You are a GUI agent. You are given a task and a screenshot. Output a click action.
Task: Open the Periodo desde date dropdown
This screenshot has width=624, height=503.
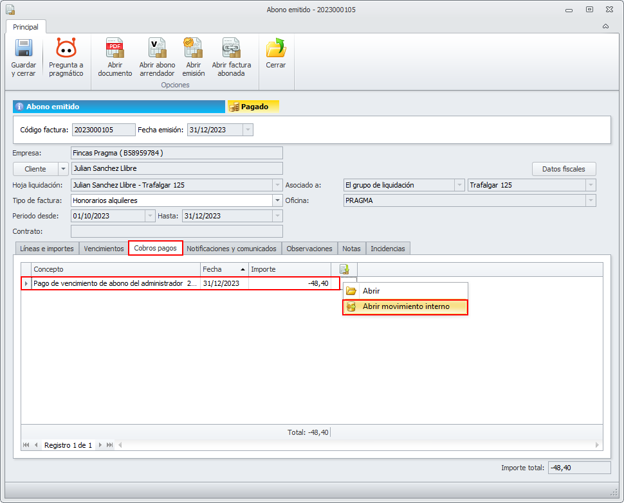tap(150, 216)
